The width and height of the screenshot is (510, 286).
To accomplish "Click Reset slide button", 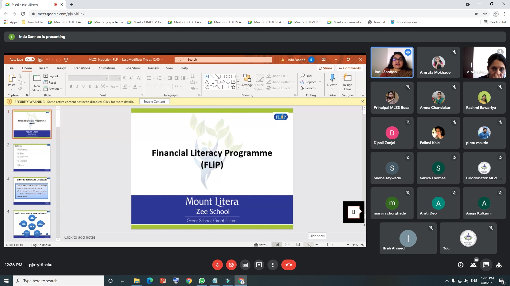I will tap(50, 82).
